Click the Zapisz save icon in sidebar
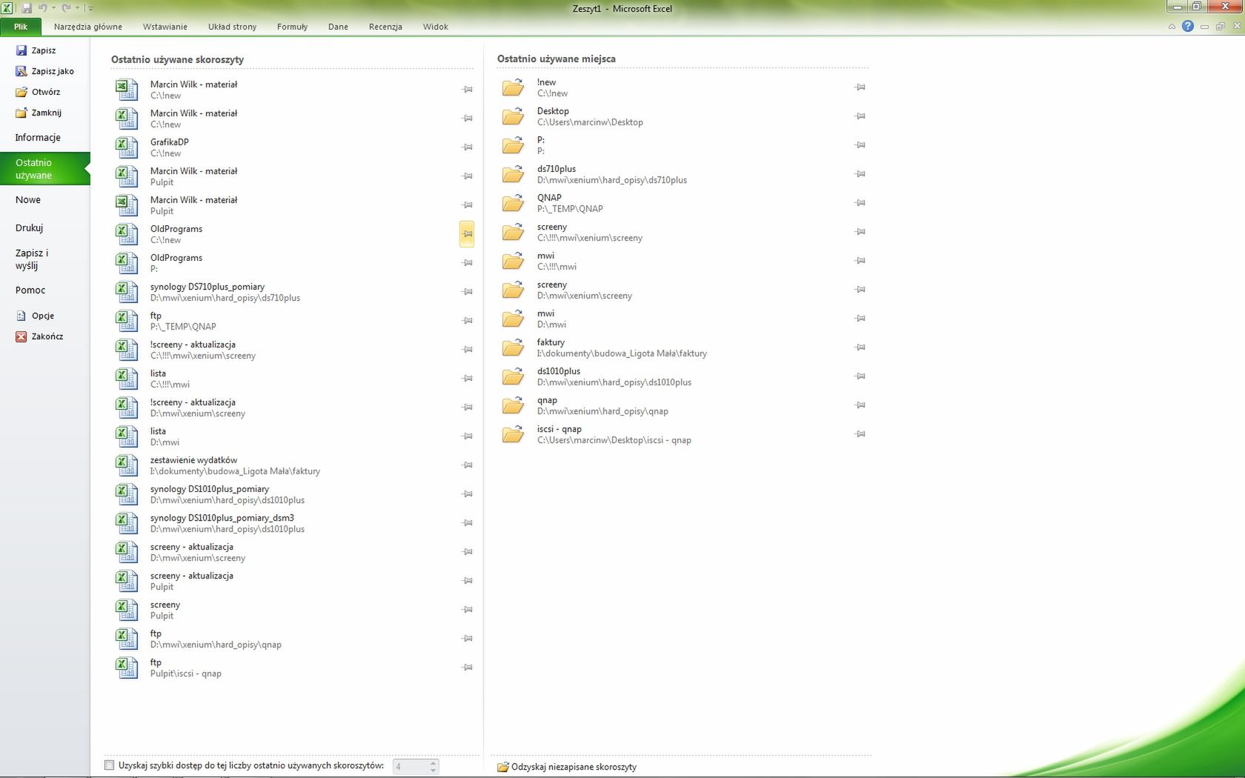 click(21, 50)
